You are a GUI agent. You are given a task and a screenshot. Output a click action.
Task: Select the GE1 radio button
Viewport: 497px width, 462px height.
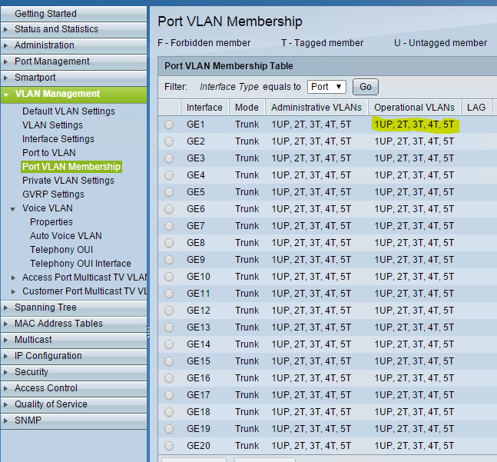coord(169,125)
